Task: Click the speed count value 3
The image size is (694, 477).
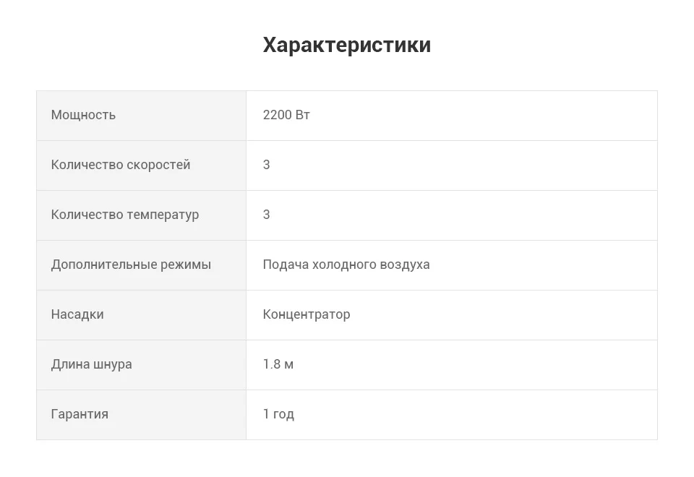Action: coord(267,165)
